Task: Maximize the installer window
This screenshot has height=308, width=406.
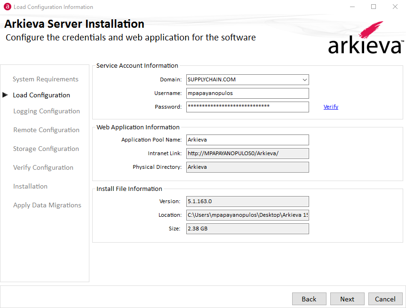Action: pos(374,7)
